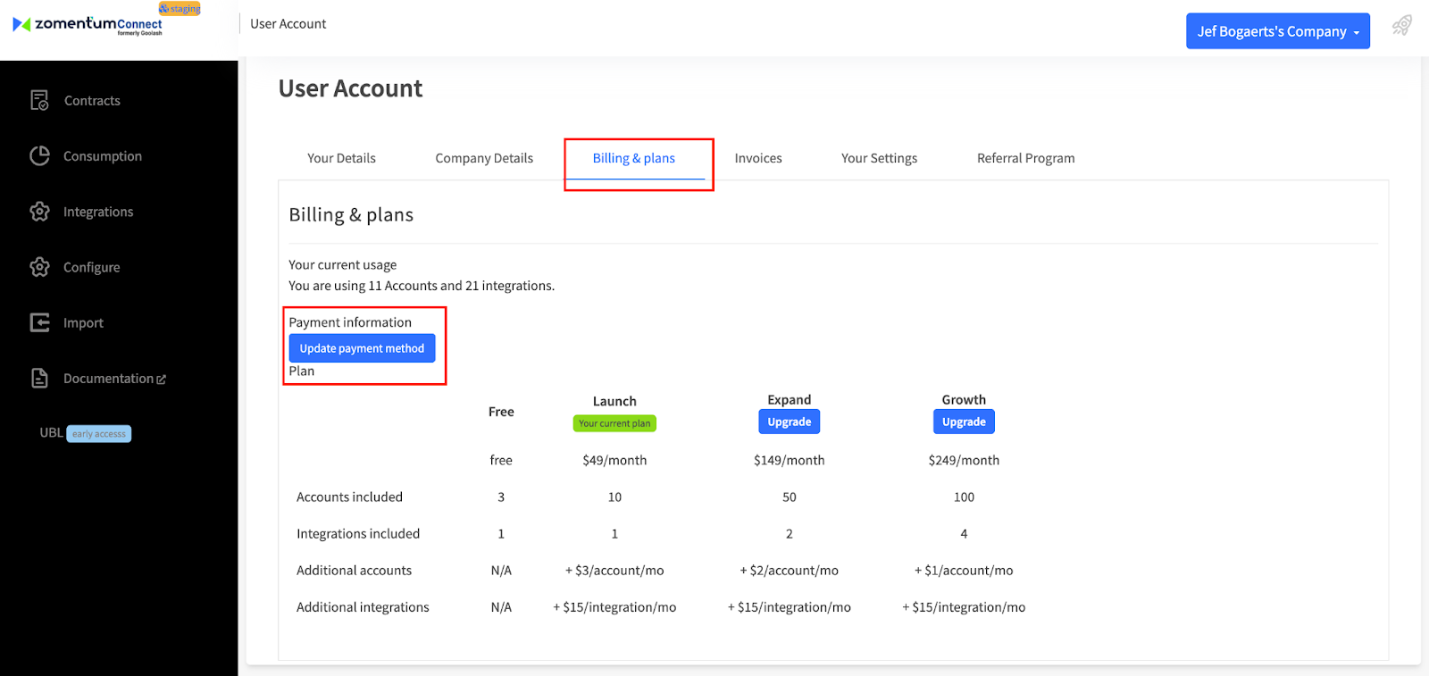Screen dimensions: 1429x676
Task: Switch to the Your Details tab
Action: click(x=341, y=158)
